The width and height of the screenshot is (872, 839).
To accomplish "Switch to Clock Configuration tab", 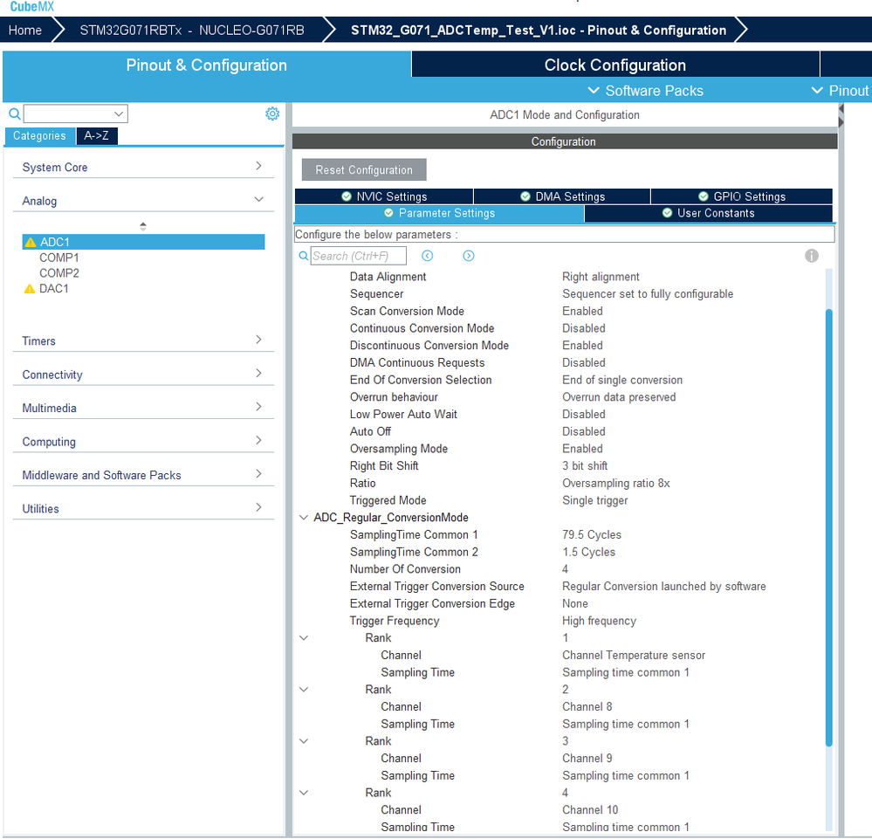I will point(615,65).
